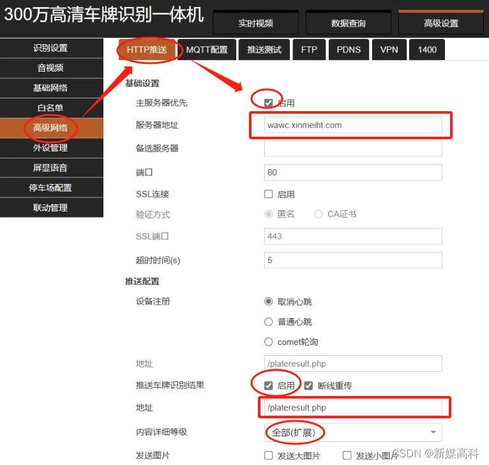Switch to the MQTT配置 tab

[207, 50]
